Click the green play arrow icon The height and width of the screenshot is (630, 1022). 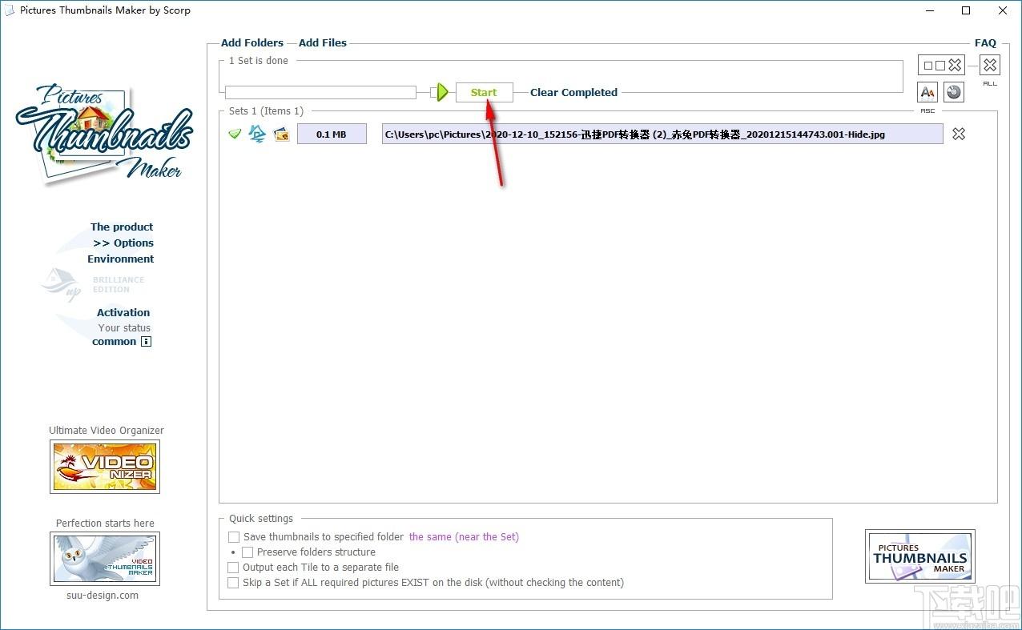click(442, 92)
